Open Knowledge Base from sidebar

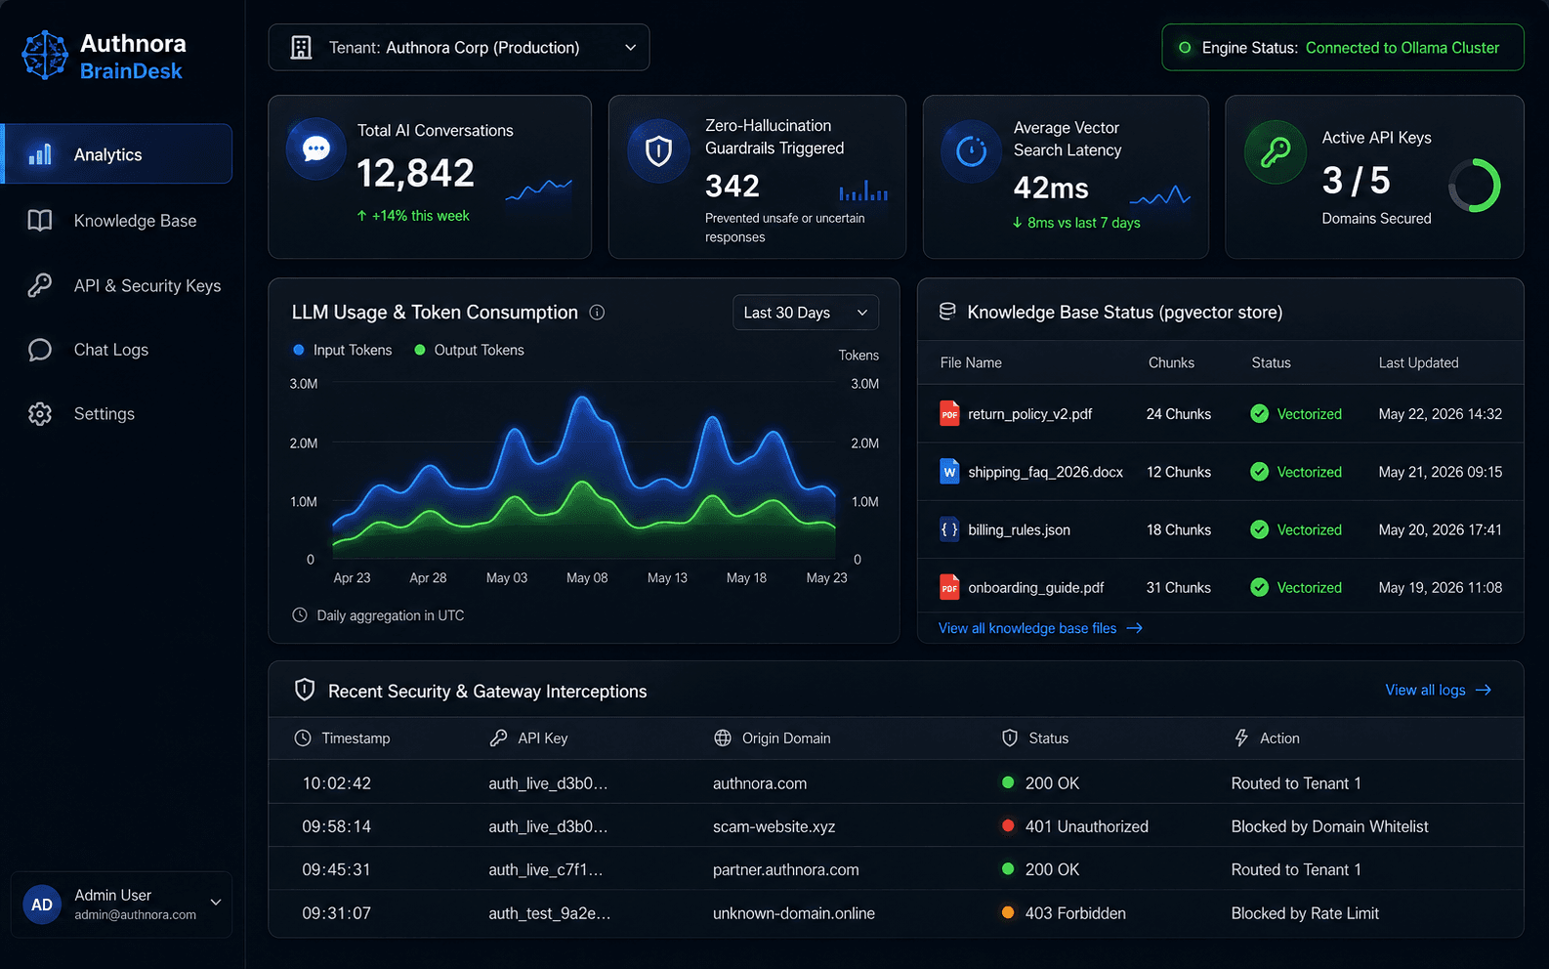(118, 221)
